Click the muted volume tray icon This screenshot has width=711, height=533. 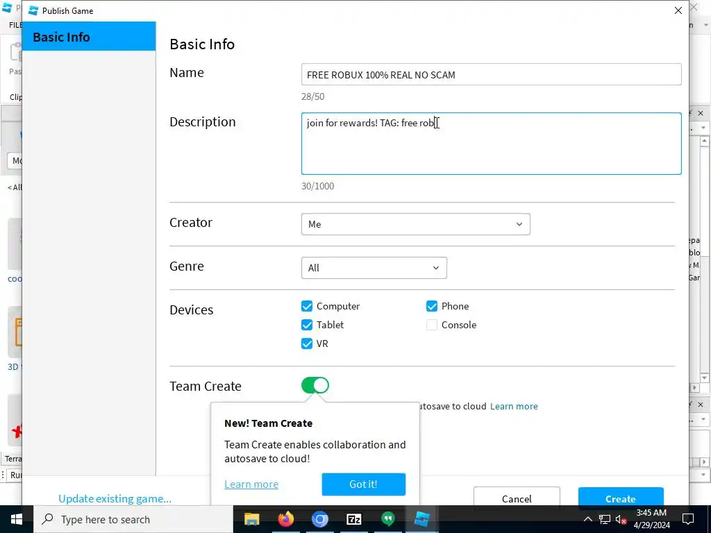pyautogui.click(x=621, y=519)
